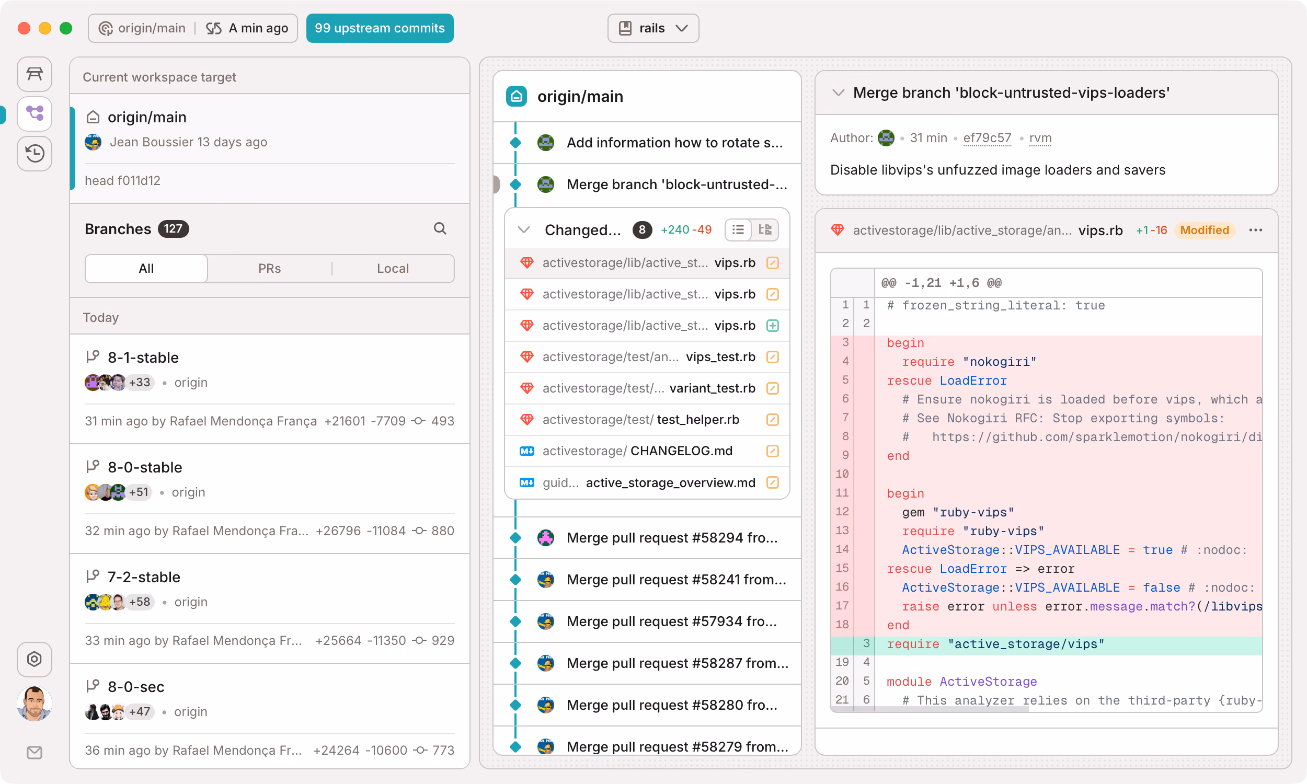Viewport: 1307px width, 784px height.
Task: Open the commit hash ef79c57 link
Action: click(x=987, y=138)
